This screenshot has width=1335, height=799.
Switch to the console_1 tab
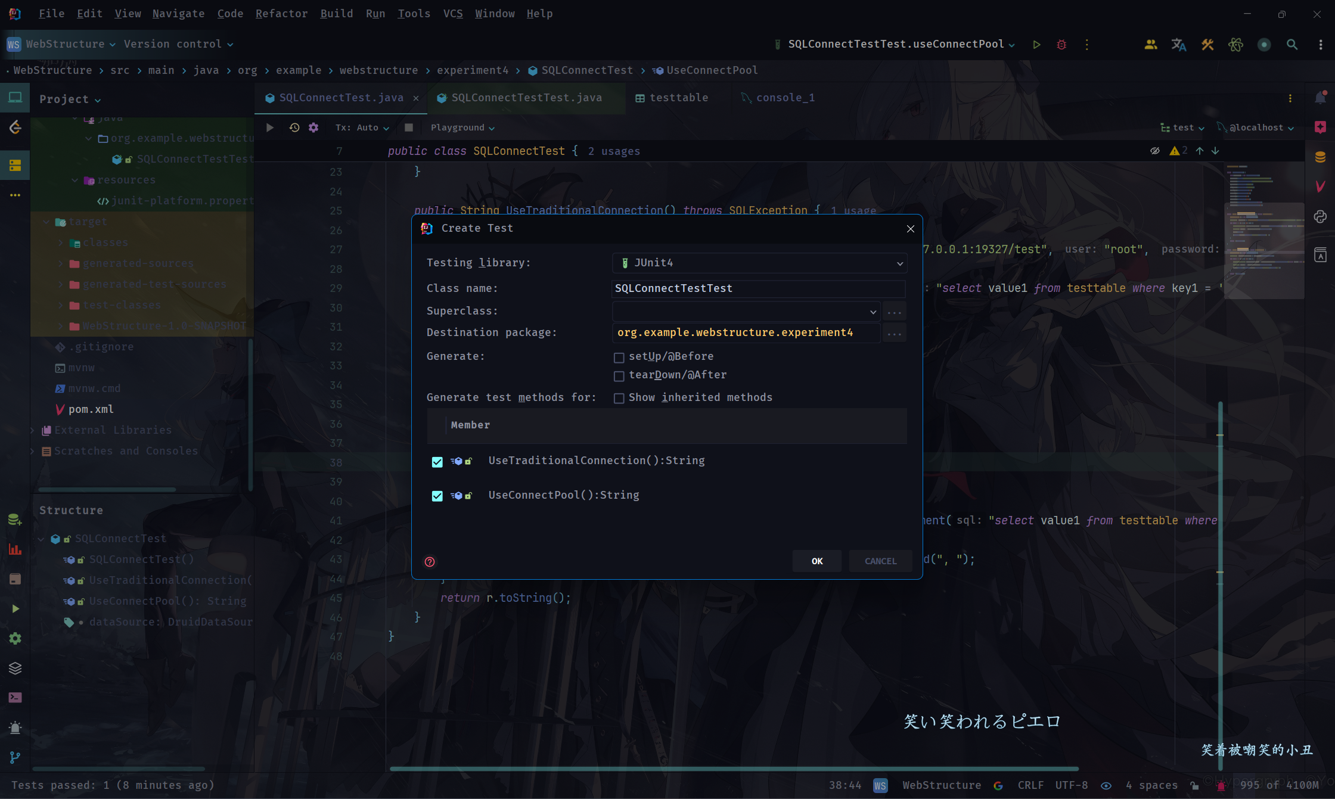(x=778, y=98)
